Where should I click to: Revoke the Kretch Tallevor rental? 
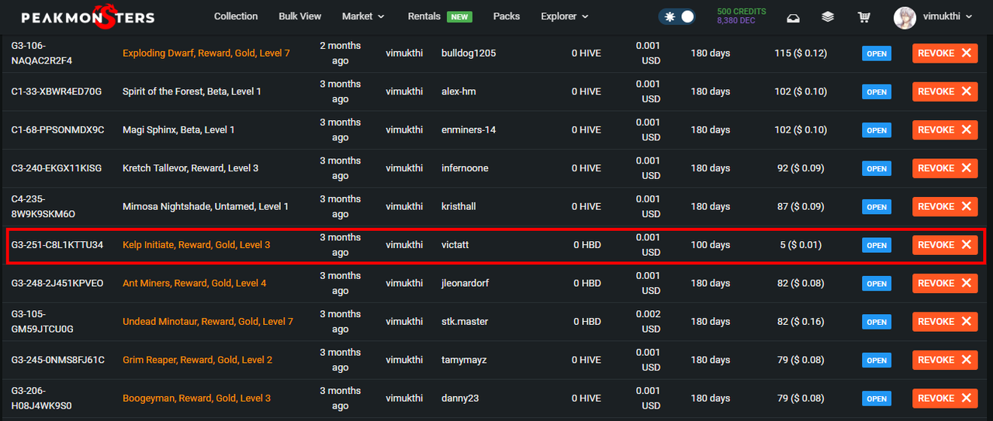(x=945, y=168)
